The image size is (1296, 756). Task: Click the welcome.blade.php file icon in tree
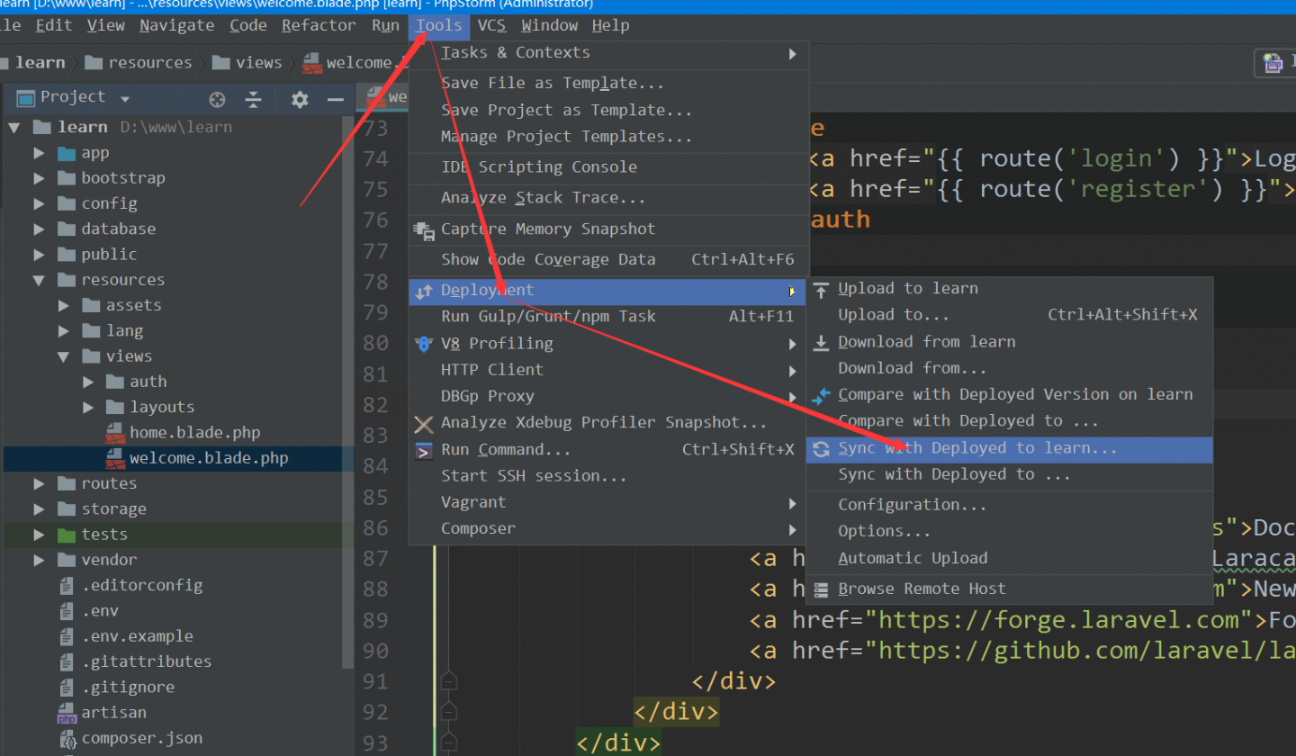[114, 459]
